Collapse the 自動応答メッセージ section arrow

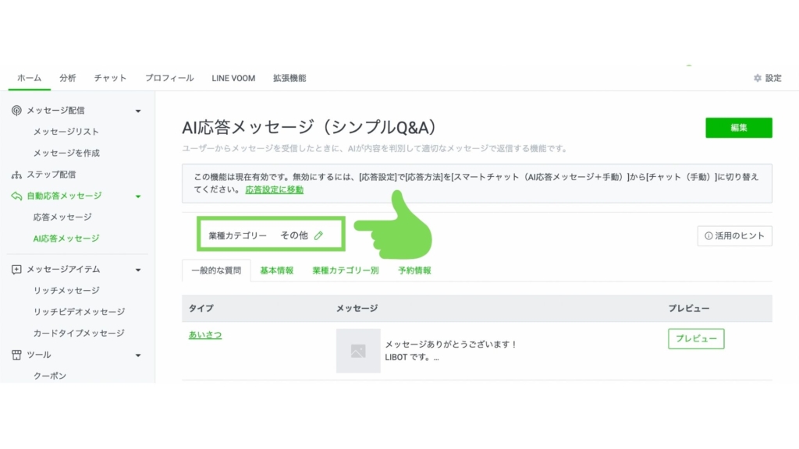point(138,196)
